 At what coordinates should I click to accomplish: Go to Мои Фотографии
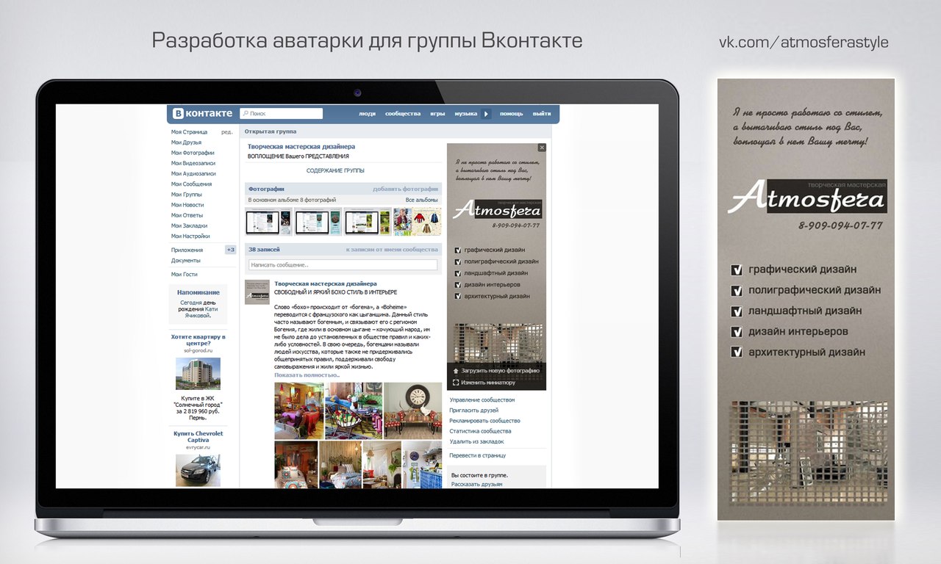click(193, 153)
